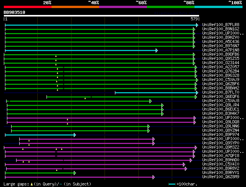Select hit label UniRef100_B9RVY1
The image size is (246, 187).
pyautogui.click(x=221, y=173)
